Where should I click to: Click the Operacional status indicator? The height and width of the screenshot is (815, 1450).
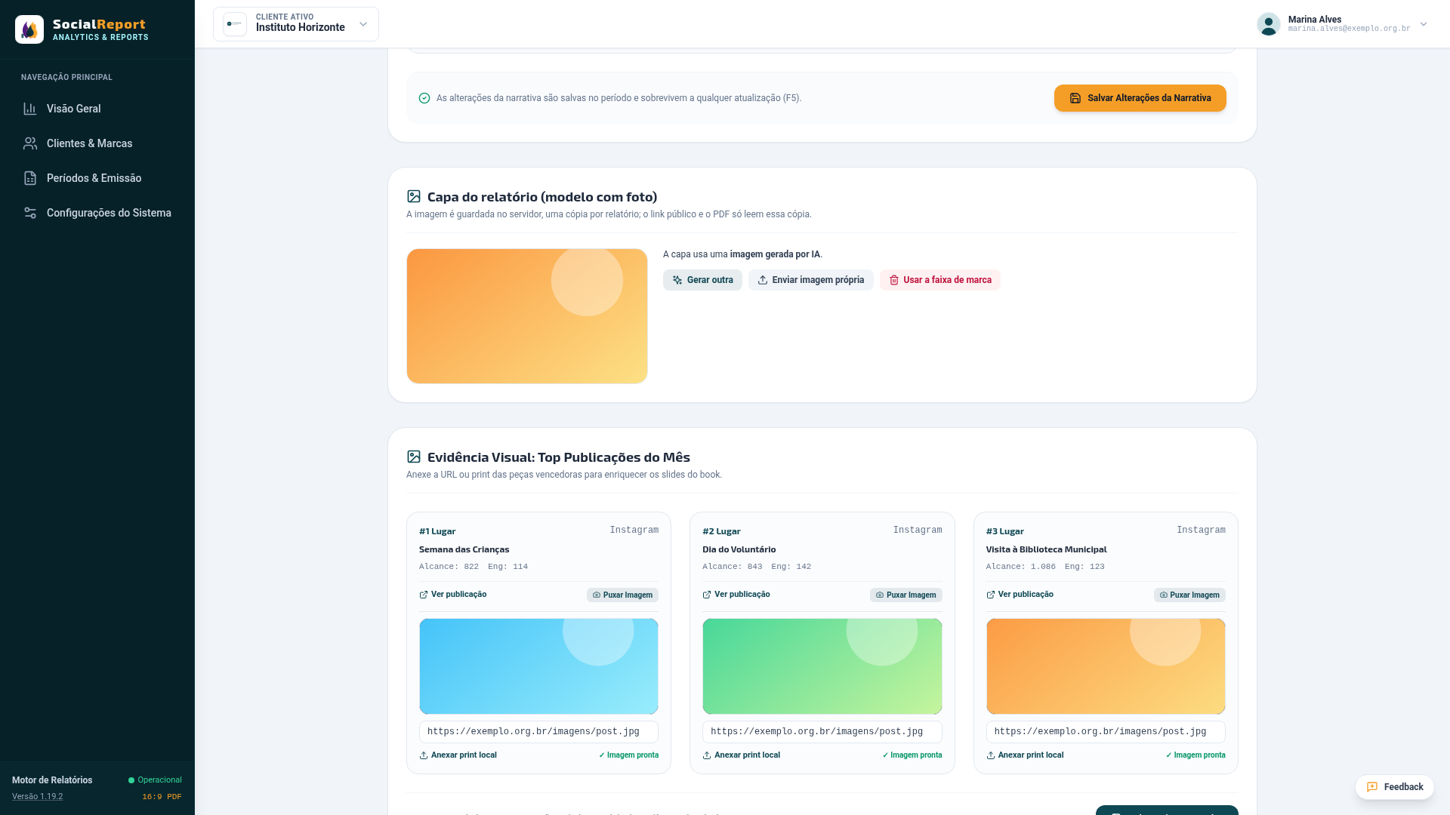pos(155,780)
